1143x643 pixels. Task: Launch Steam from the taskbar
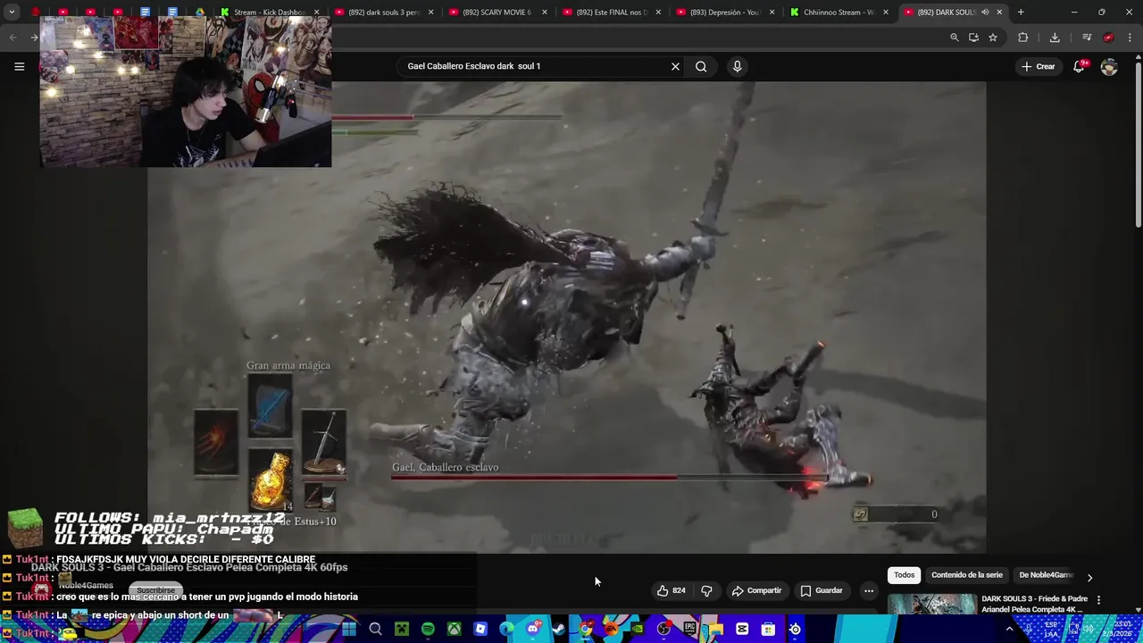558,629
